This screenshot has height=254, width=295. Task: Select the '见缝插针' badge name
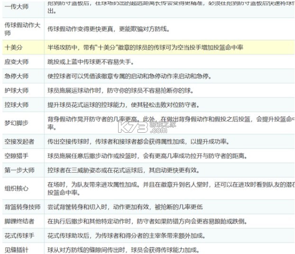pos(17,250)
